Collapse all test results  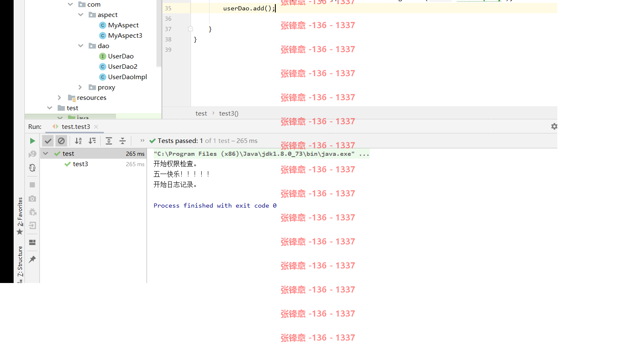click(123, 141)
